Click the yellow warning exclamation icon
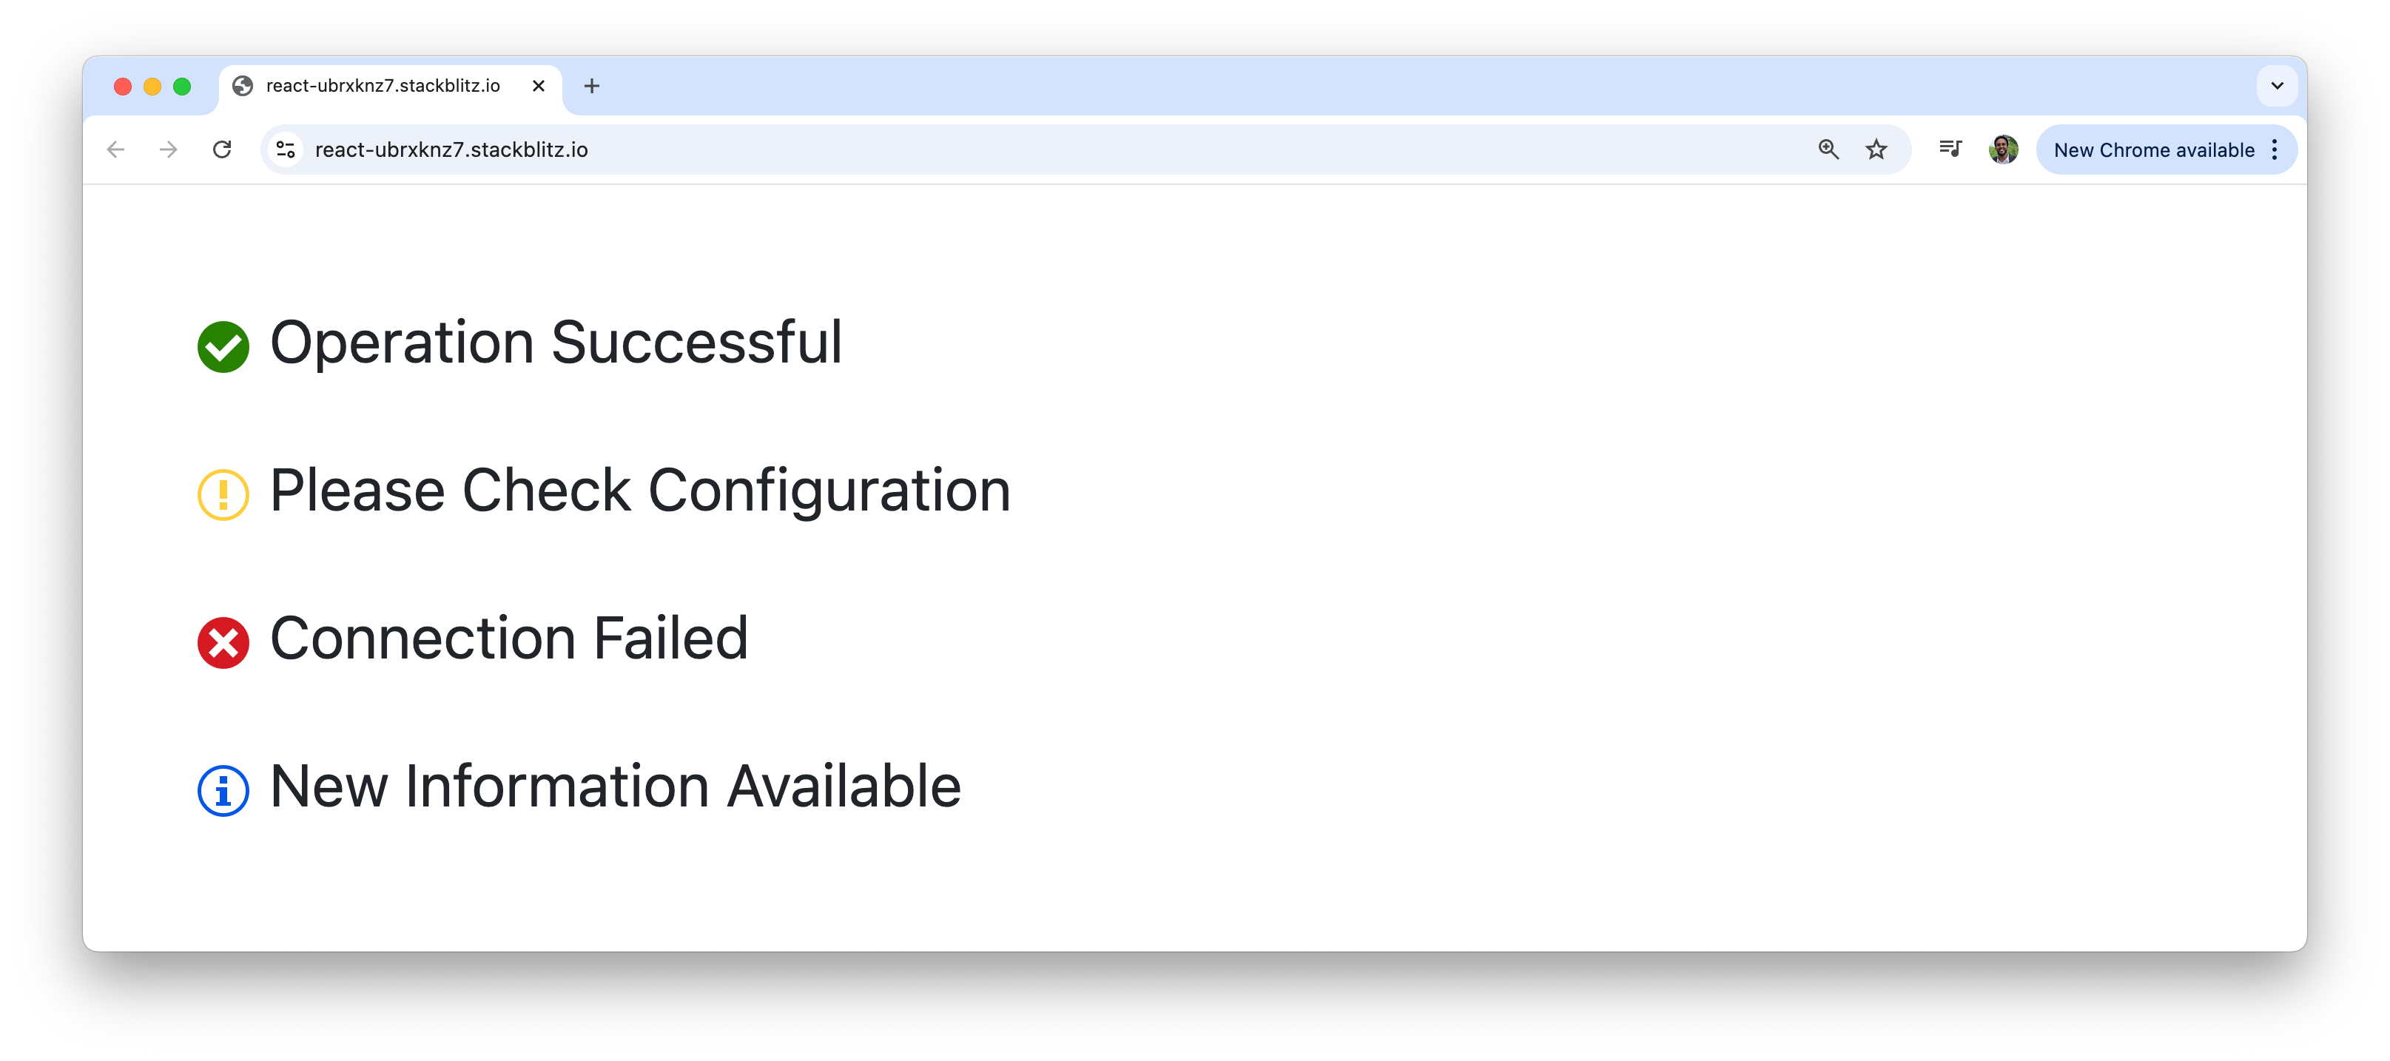Viewport: 2390px width, 1061px height. (223, 493)
